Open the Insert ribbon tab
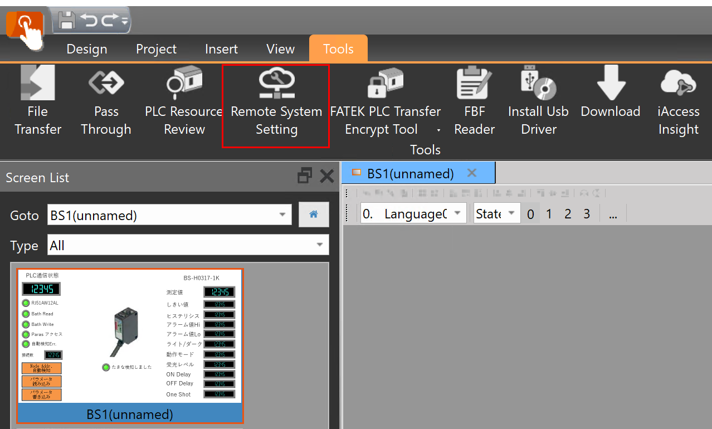Viewport: 712px width, 429px height. coord(221,49)
